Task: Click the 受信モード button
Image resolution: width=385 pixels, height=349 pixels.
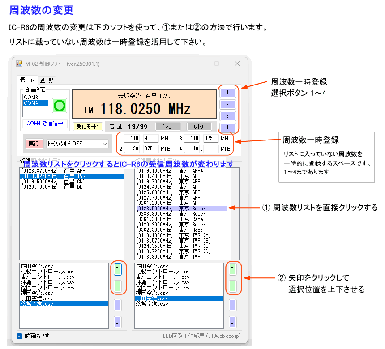Action: click(88, 127)
